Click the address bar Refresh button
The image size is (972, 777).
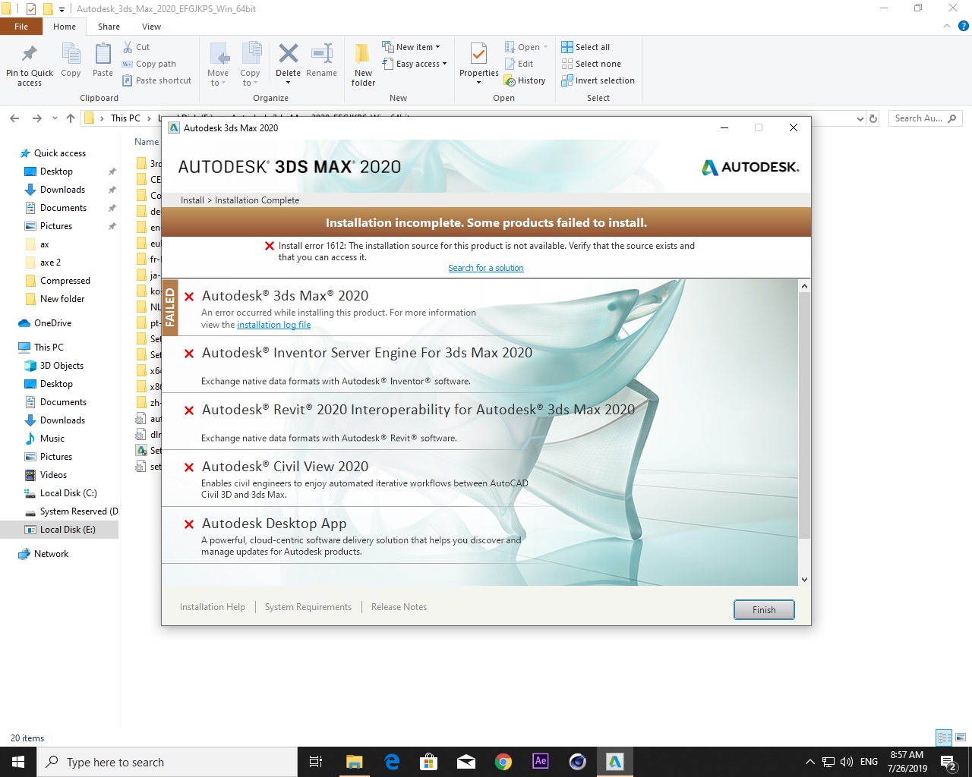click(873, 118)
